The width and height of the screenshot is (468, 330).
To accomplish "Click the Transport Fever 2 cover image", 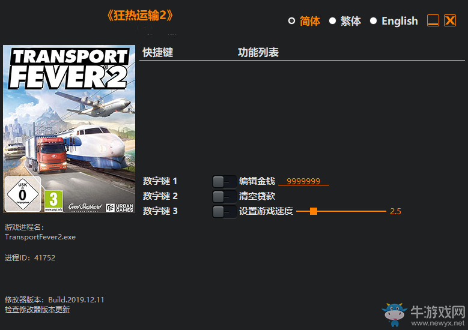I will (69, 129).
